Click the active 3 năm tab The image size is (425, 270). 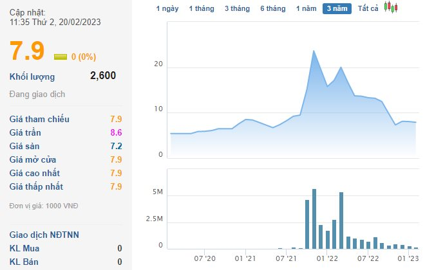(337, 8)
